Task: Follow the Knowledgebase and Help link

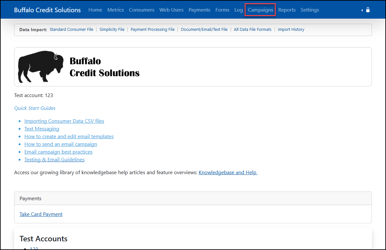Action: [228, 173]
